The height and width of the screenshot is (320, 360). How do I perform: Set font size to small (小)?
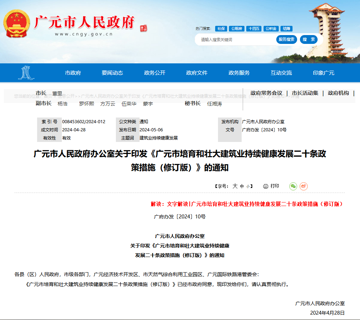pyautogui.click(x=248, y=186)
